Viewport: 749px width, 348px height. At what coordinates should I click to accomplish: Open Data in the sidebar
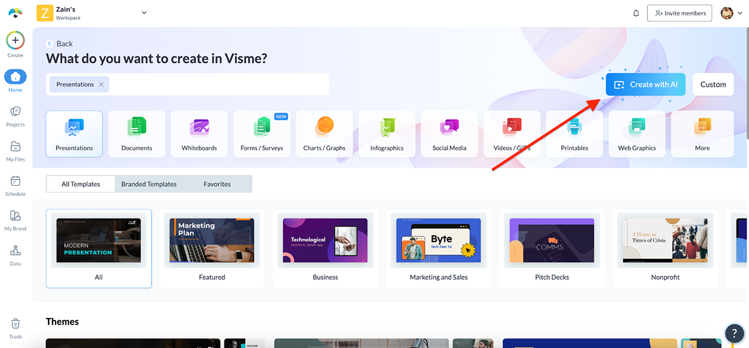[16, 251]
